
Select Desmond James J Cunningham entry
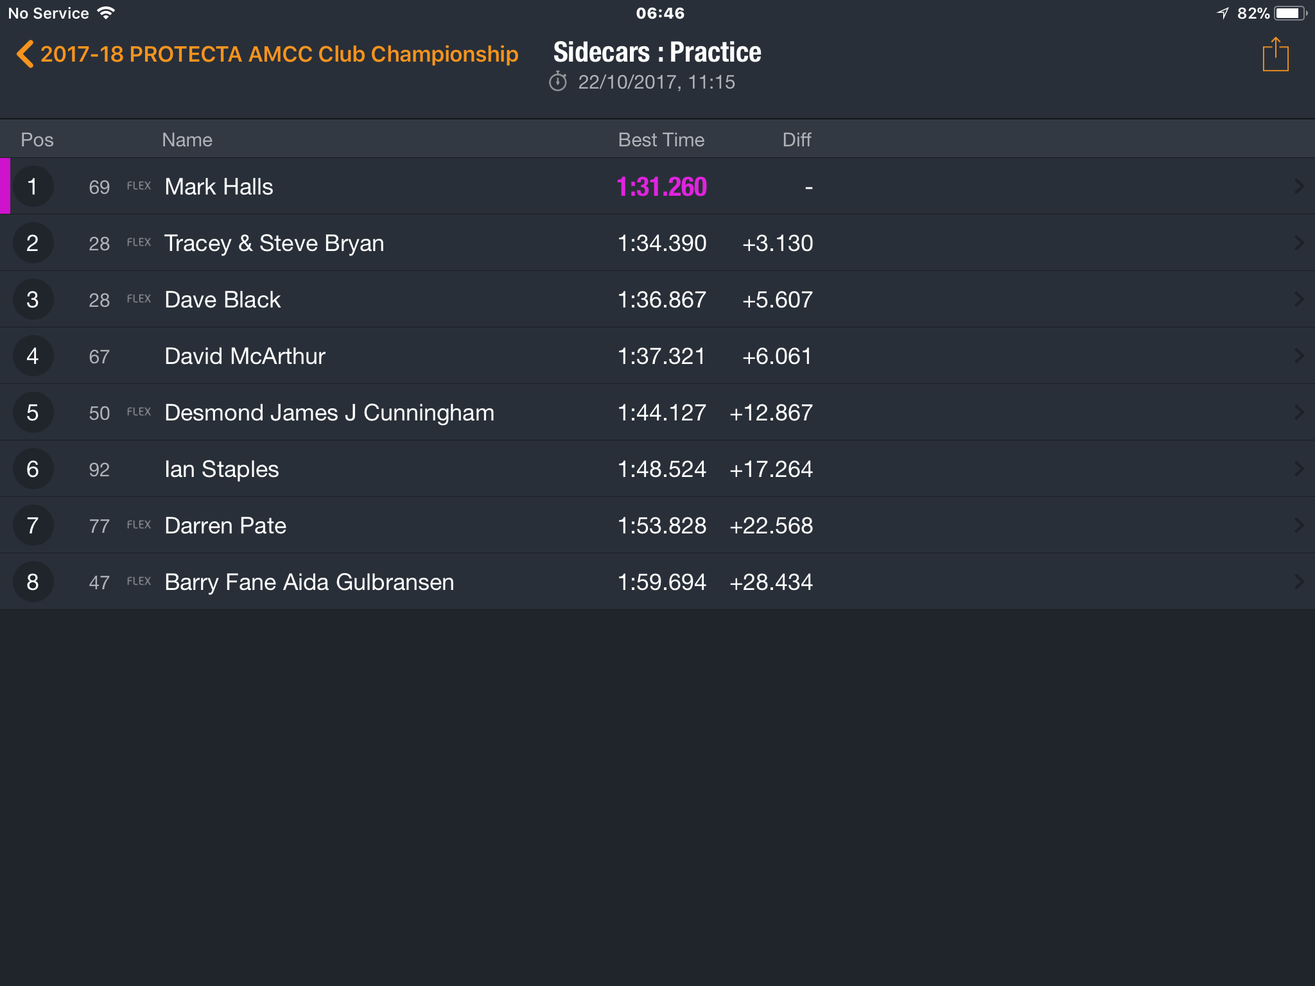(657, 412)
